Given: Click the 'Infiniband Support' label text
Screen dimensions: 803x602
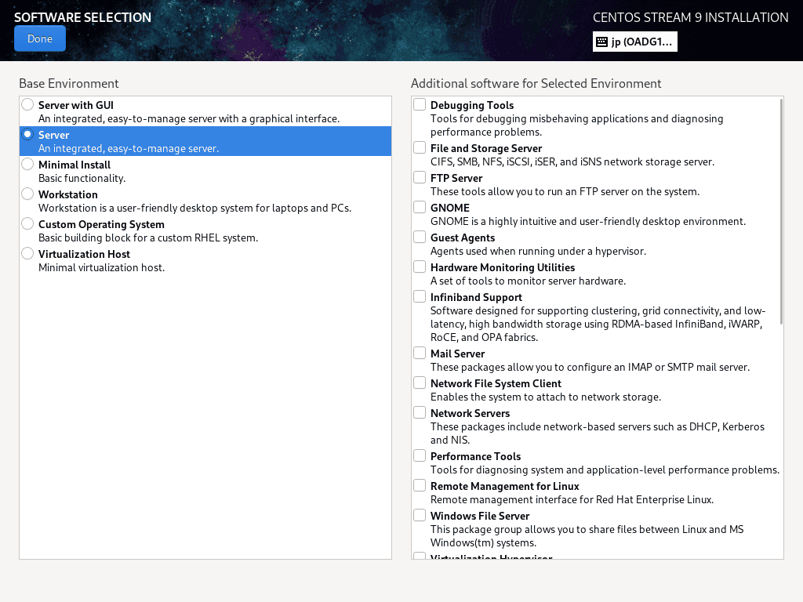Looking at the screenshot, I should (x=476, y=297).
